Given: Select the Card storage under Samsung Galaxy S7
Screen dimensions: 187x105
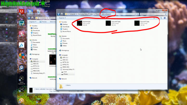Looking at the screenshot, I should pos(65,72).
